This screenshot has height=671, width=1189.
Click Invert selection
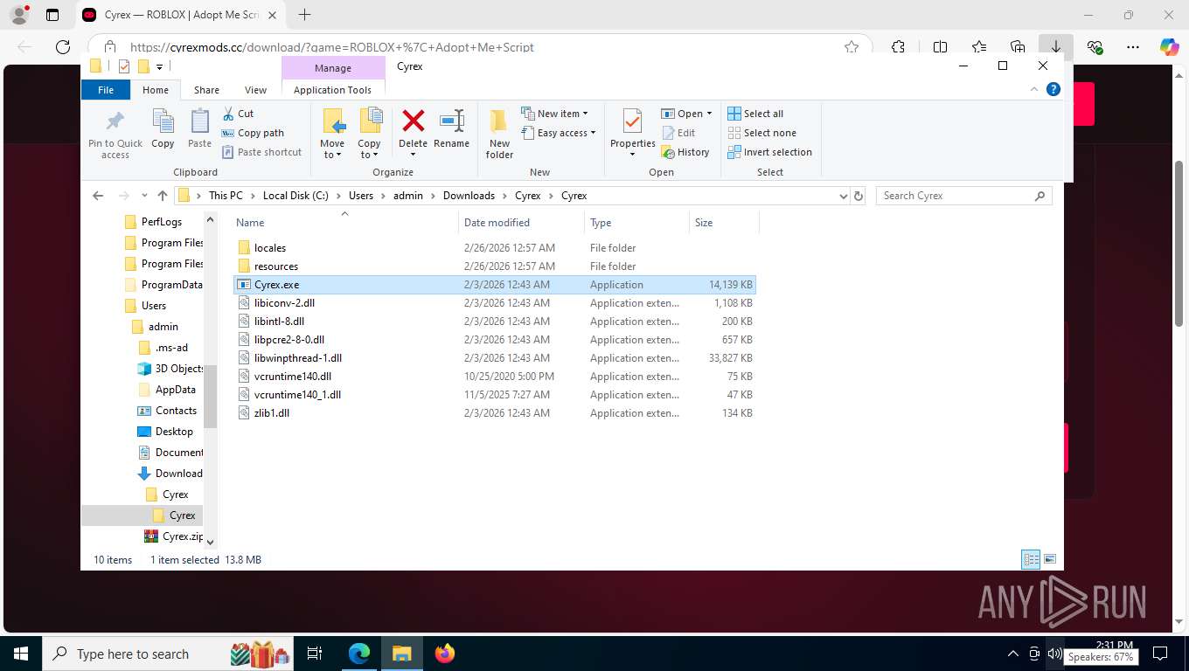(769, 152)
